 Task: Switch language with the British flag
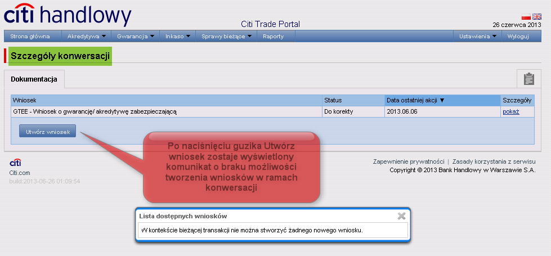point(536,16)
